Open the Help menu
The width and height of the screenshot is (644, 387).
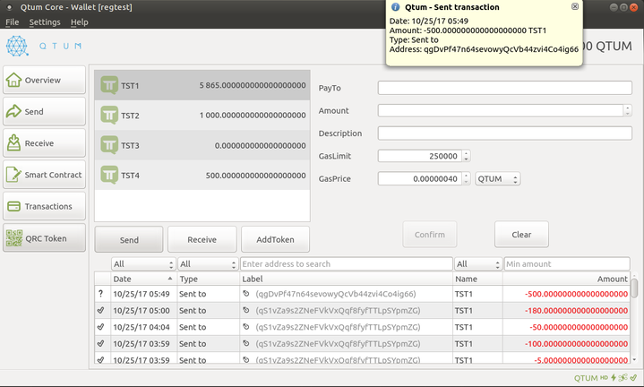(79, 22)
